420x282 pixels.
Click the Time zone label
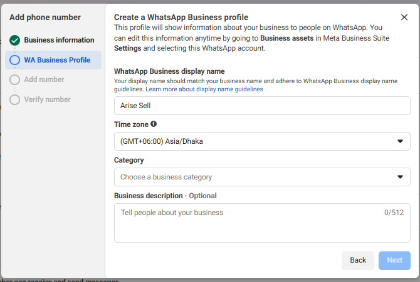(131, 124)
